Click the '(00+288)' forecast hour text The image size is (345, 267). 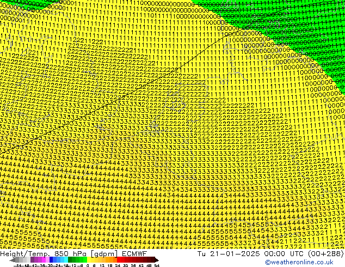[325, 254]
